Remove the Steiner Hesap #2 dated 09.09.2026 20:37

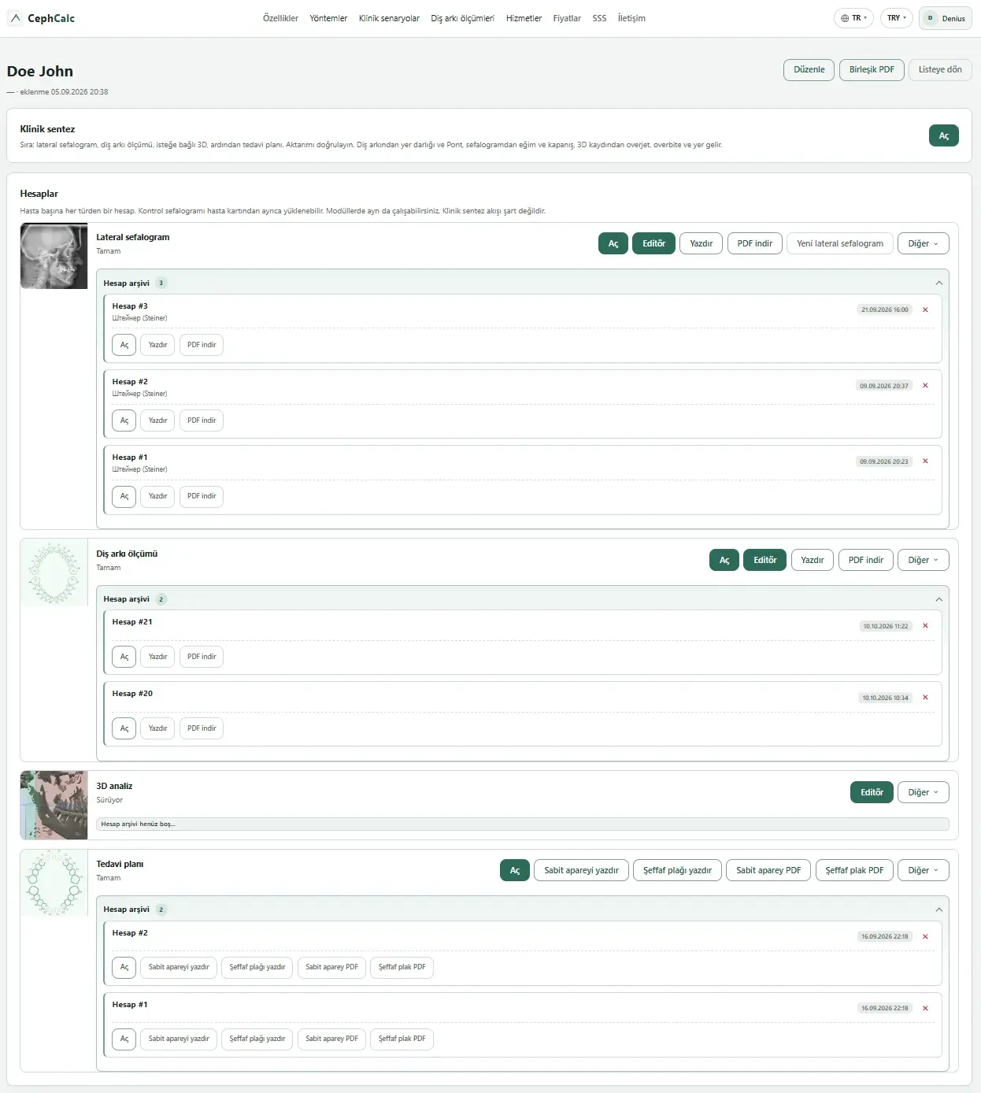pos(925,385)
